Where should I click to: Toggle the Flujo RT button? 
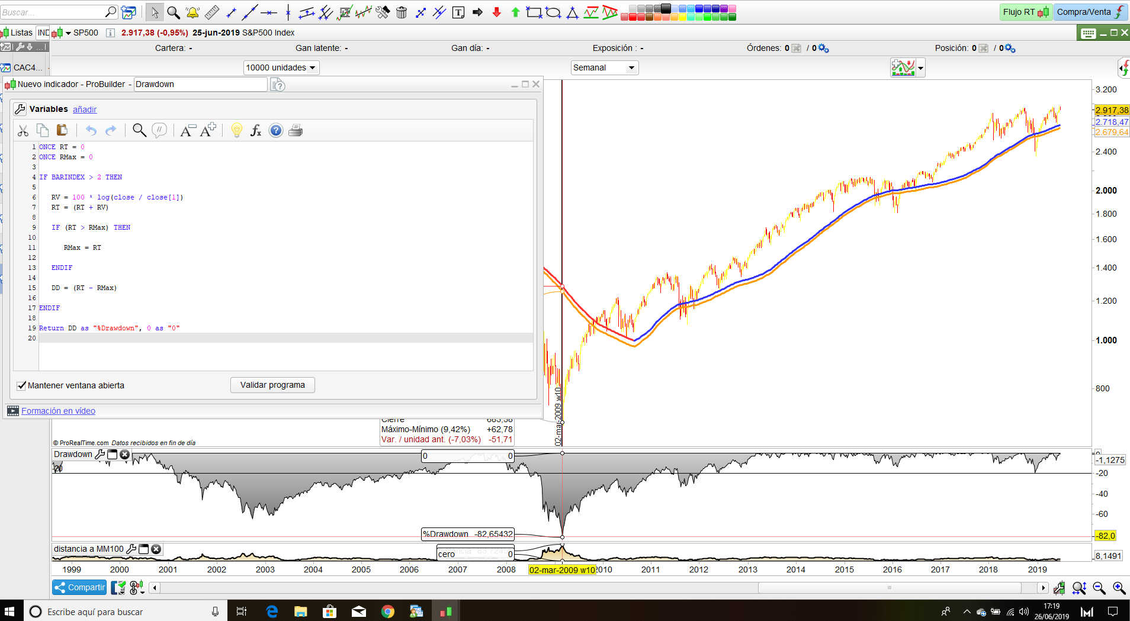tap(1025, 12)
